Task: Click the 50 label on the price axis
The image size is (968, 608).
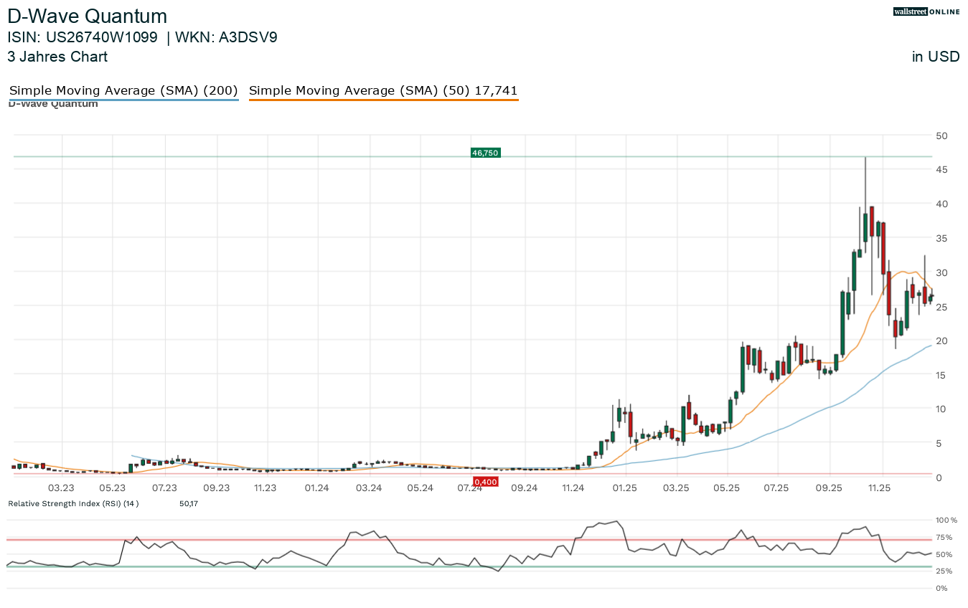Action: coord(941,136)
